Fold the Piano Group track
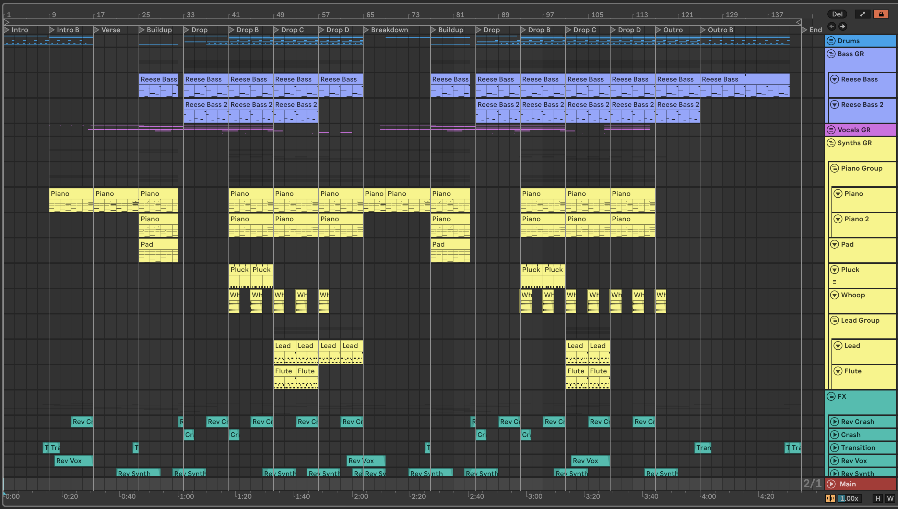 (835, 168)
